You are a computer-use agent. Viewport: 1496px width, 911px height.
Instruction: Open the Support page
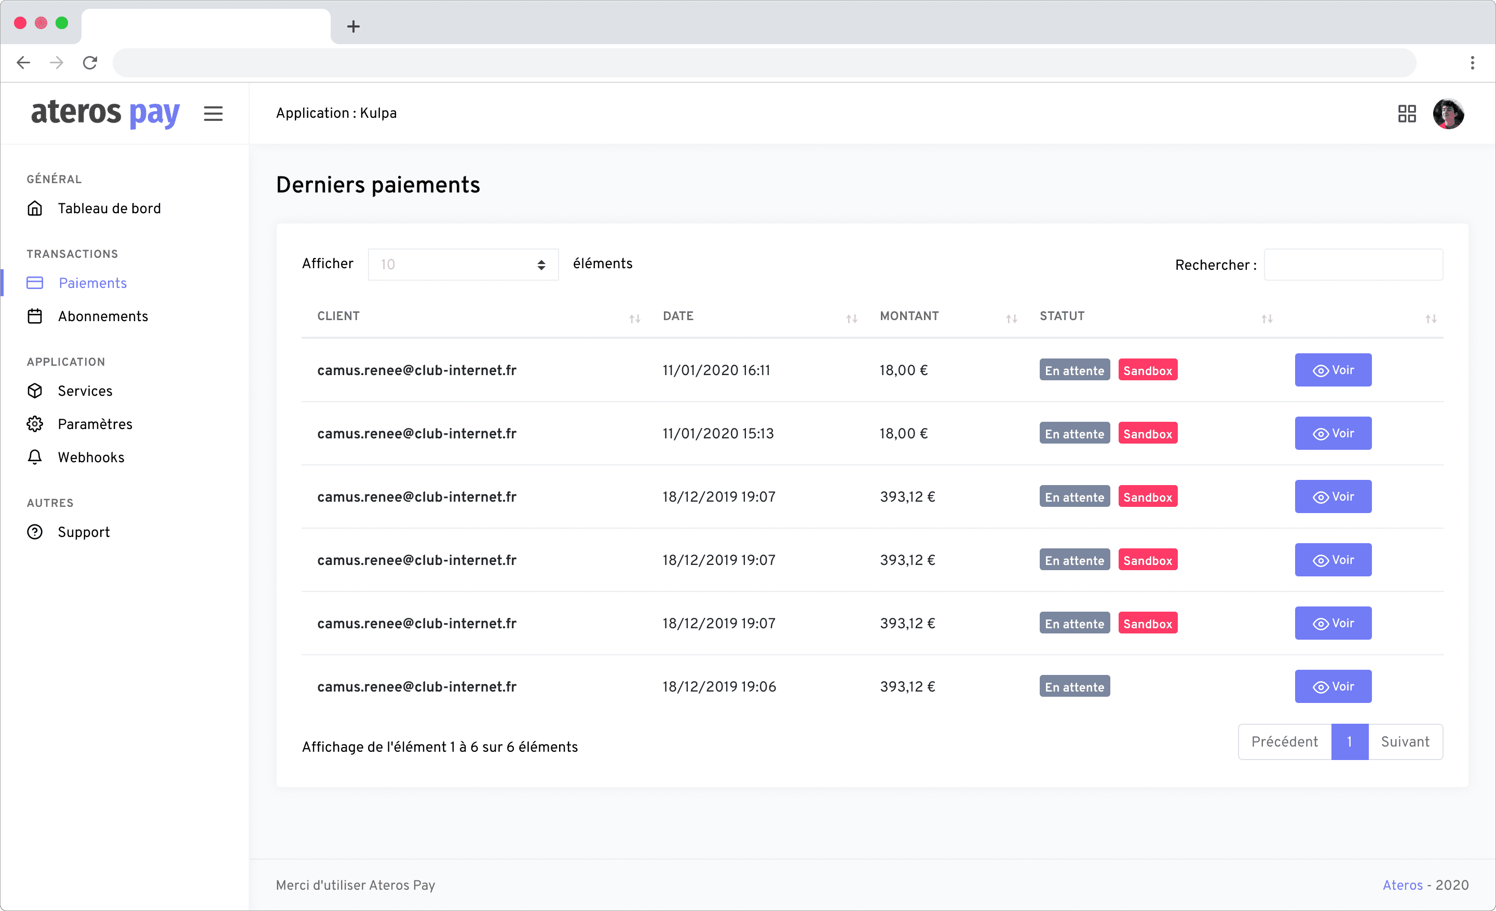84,532
